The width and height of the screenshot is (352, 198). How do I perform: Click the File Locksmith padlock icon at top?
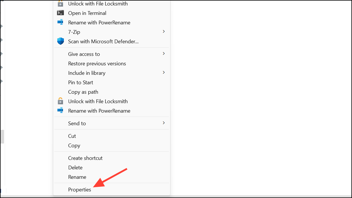pos(60,3)
